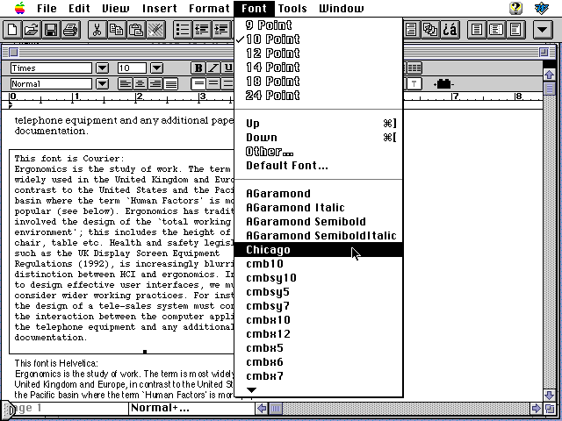The width and height of the screenshot is (562, 421).
Task: Click the window zoom box icon
Action: point(544,53)
